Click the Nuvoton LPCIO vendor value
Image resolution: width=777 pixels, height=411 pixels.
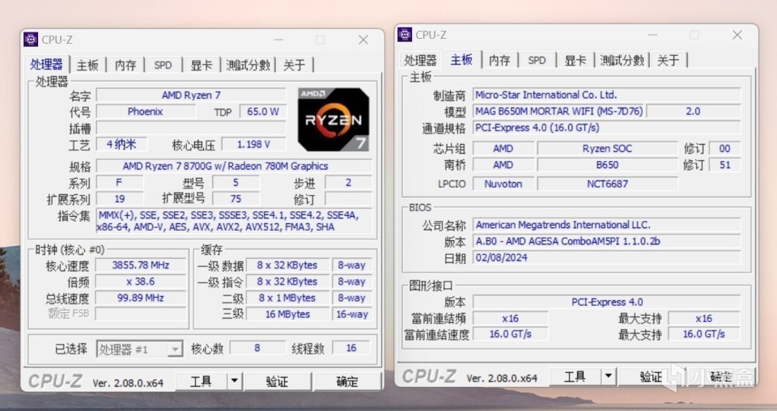click(503, 184)
